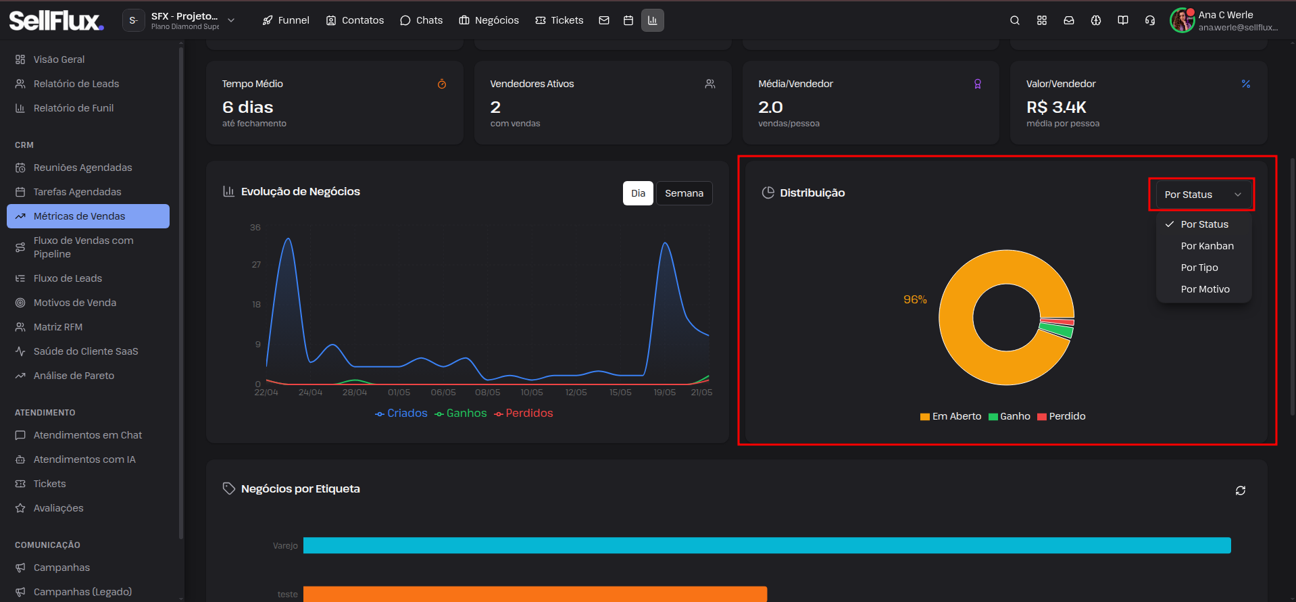Open the search icon in the top bar
This screenshot has height=602, width=1296.
tap(1014, 20)
